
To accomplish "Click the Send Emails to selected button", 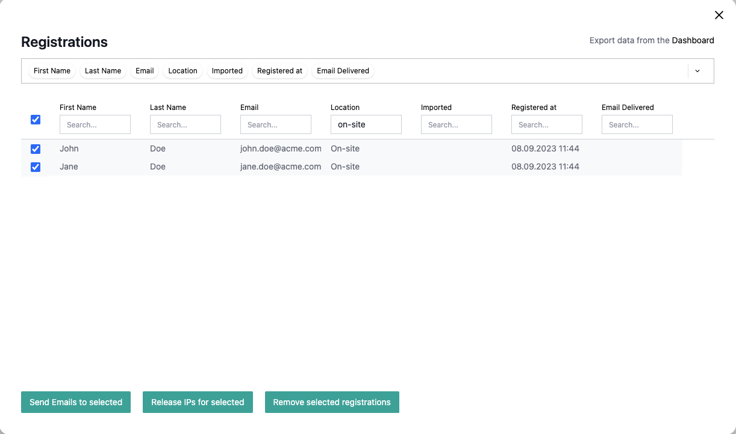I will [x=75, y=402].
